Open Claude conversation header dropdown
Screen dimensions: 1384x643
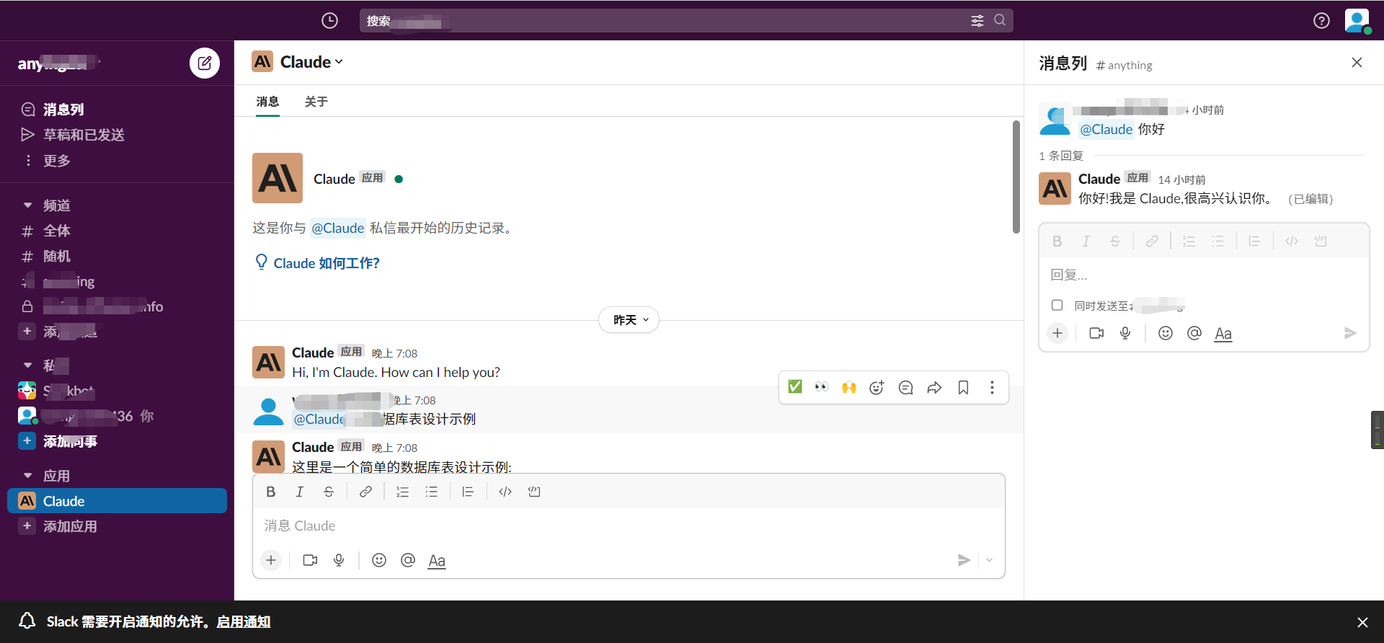pyautogui.click(x=311, y=62)
